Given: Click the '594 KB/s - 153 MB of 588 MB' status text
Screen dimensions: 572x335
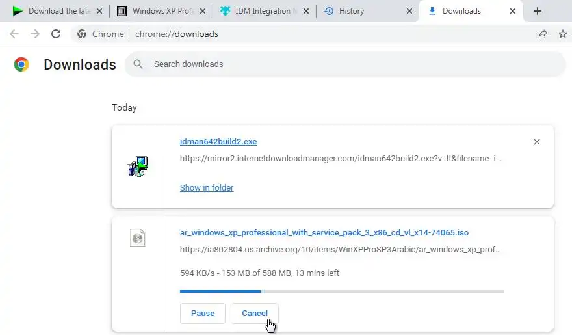Looking at the screenshot, I should 259,273.
